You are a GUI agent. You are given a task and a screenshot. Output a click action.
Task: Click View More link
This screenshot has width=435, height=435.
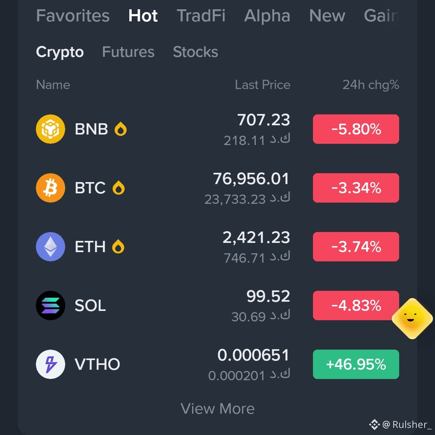(x=217, y=409)
